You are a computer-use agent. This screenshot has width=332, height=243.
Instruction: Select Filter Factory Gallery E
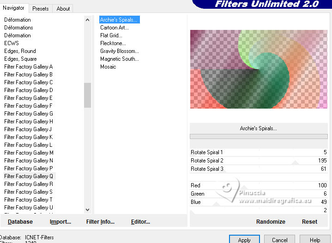click(x=28, y=98)
